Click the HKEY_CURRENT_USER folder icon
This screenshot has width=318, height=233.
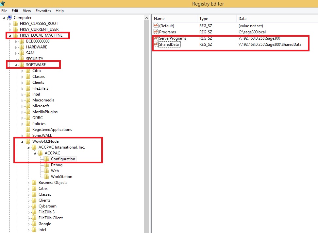(16, 29)
